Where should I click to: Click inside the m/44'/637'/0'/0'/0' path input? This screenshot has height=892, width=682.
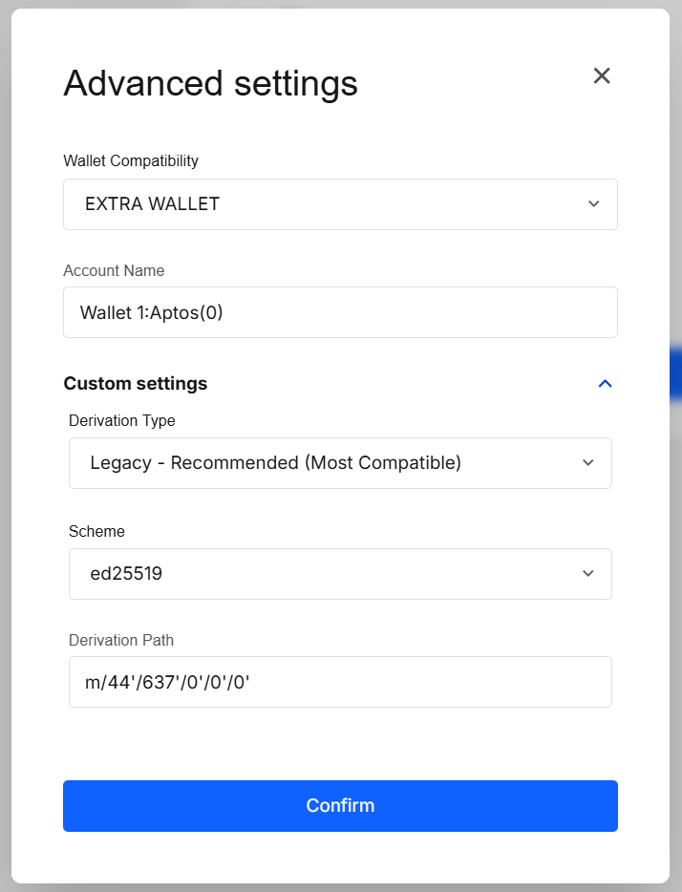[340, 682]
